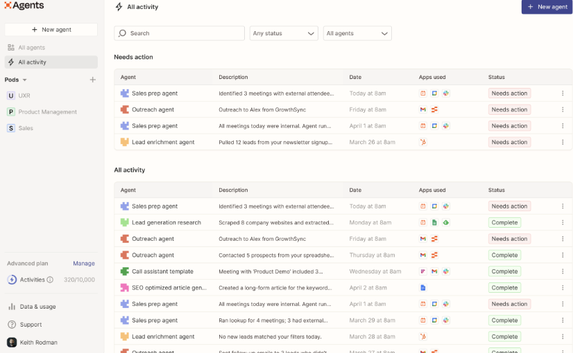Click Google Sheets icon in Lead generation research row

tap(434, 222)
